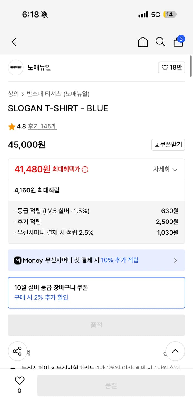Tap the back arrow icon

pos(14,42)
